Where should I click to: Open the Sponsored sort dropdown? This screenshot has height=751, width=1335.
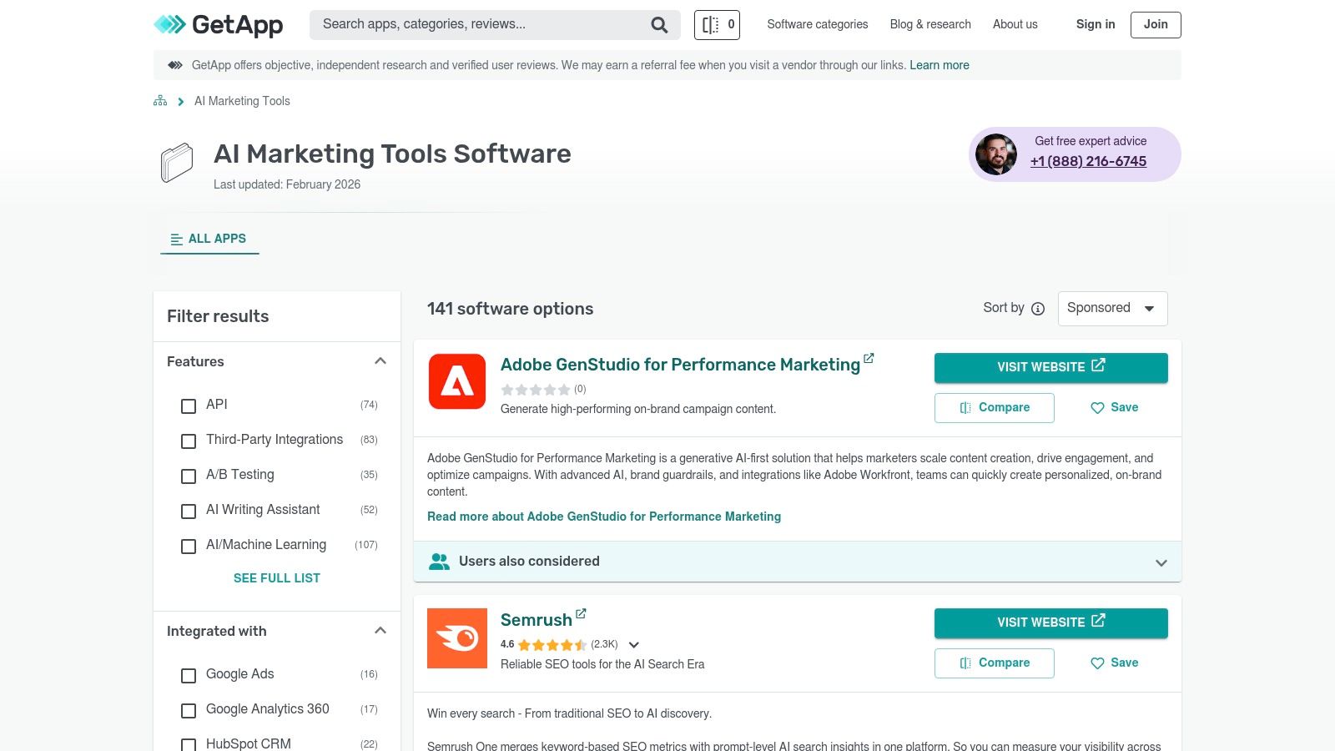(1112, 309)
